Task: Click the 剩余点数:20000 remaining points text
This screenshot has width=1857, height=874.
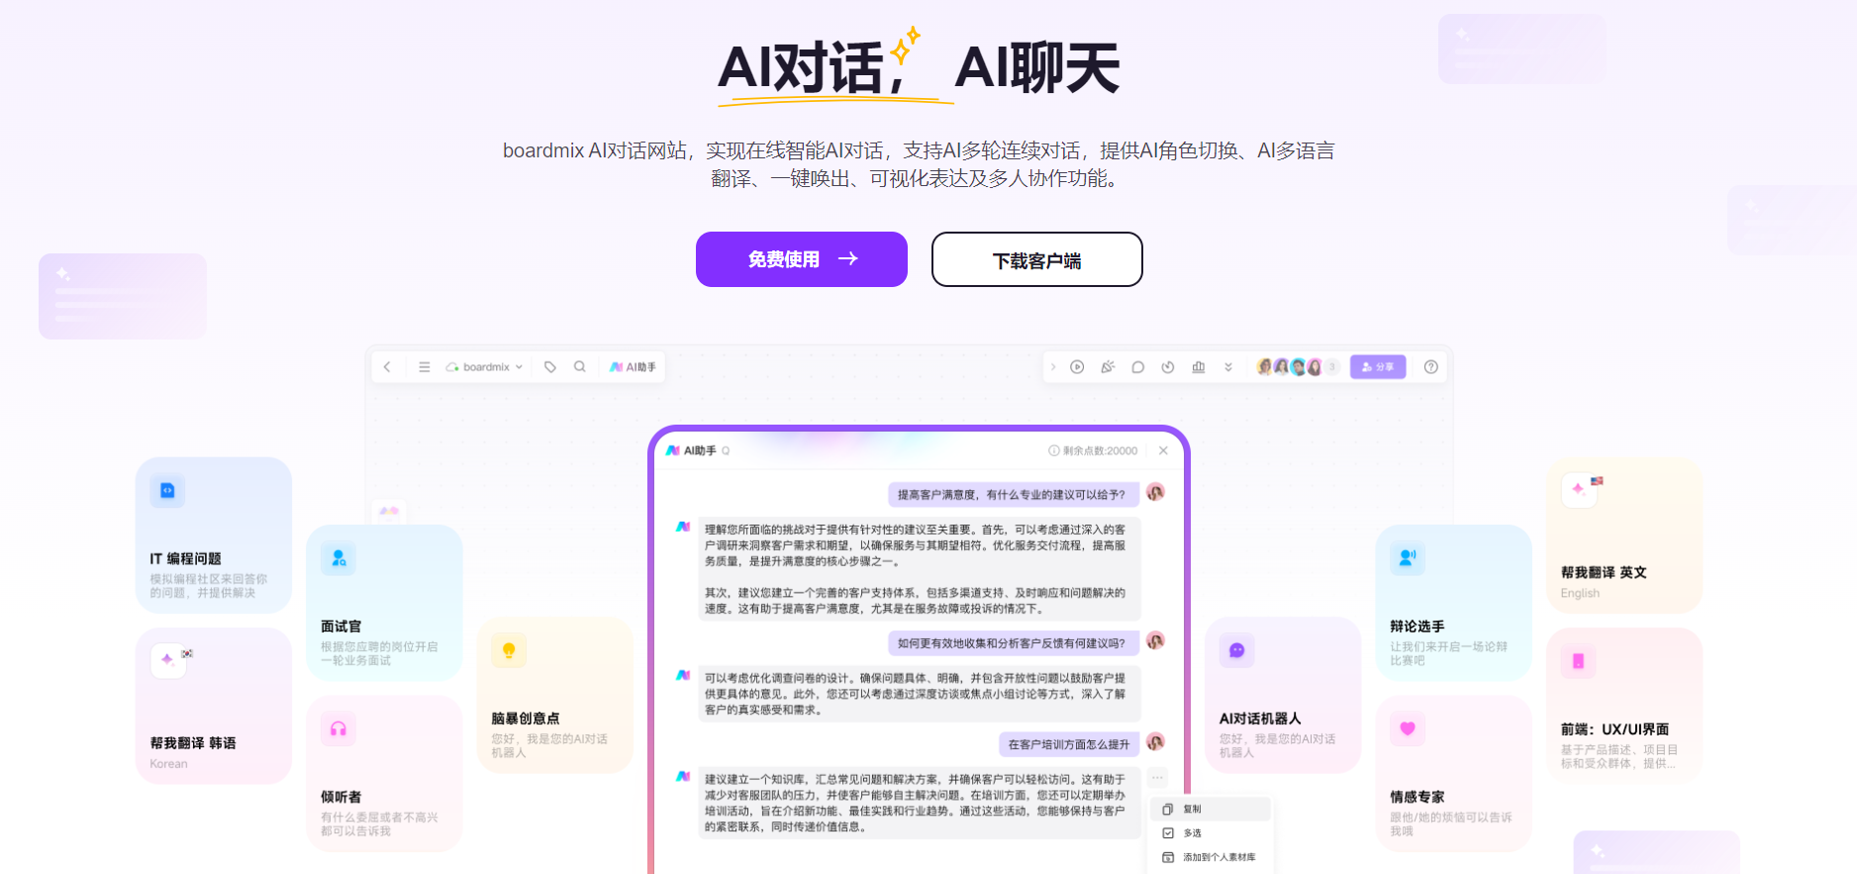Action: tap(1100, 450)
